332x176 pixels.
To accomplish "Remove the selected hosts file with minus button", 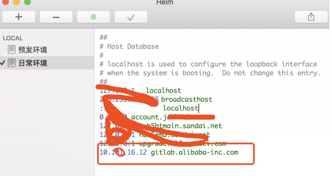I will 56,17.
